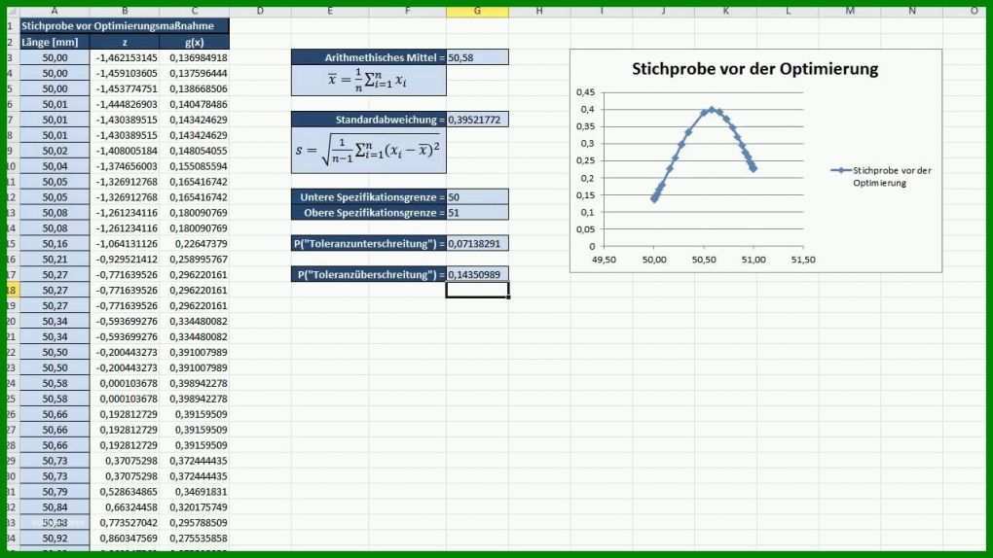
Task: Click g(x) value 0,138668506
Action: point(195,88)
